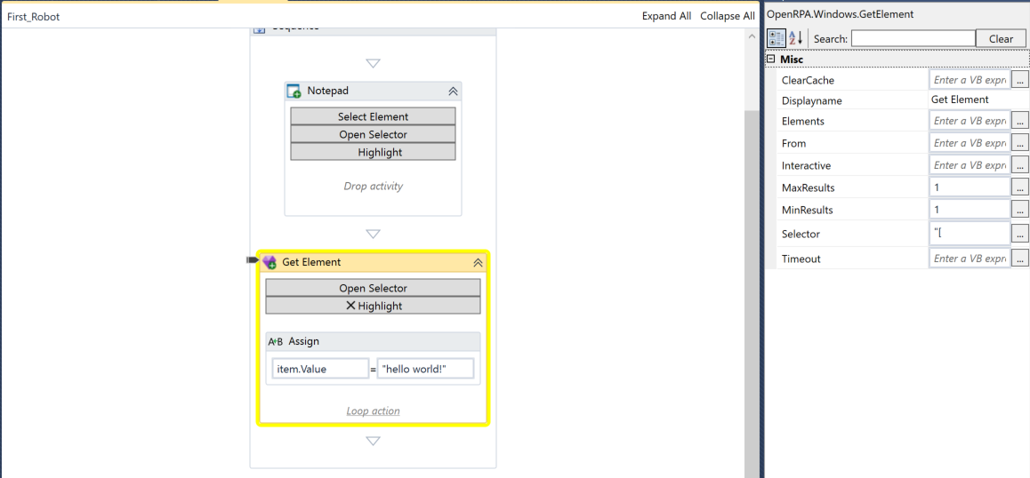Select the Displayname property name
The image size is (1030, 478).
812,100
